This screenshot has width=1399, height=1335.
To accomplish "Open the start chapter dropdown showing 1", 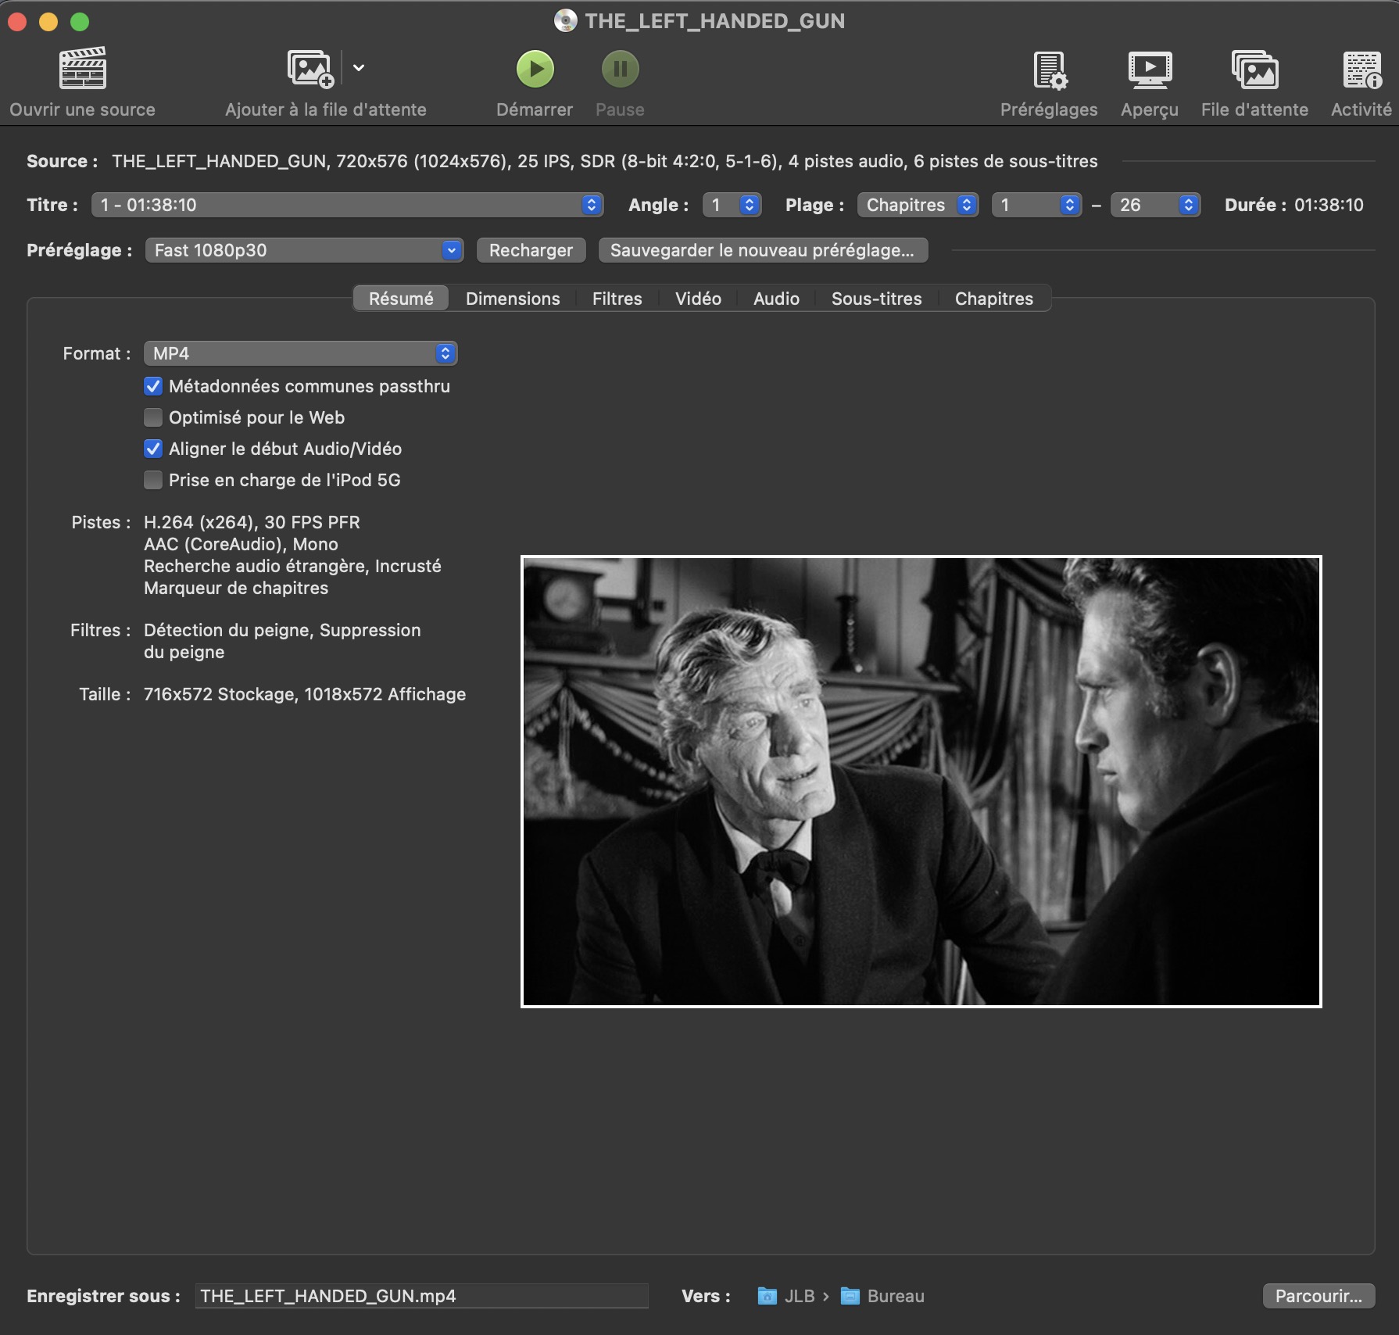I will tap(1036, 205).
